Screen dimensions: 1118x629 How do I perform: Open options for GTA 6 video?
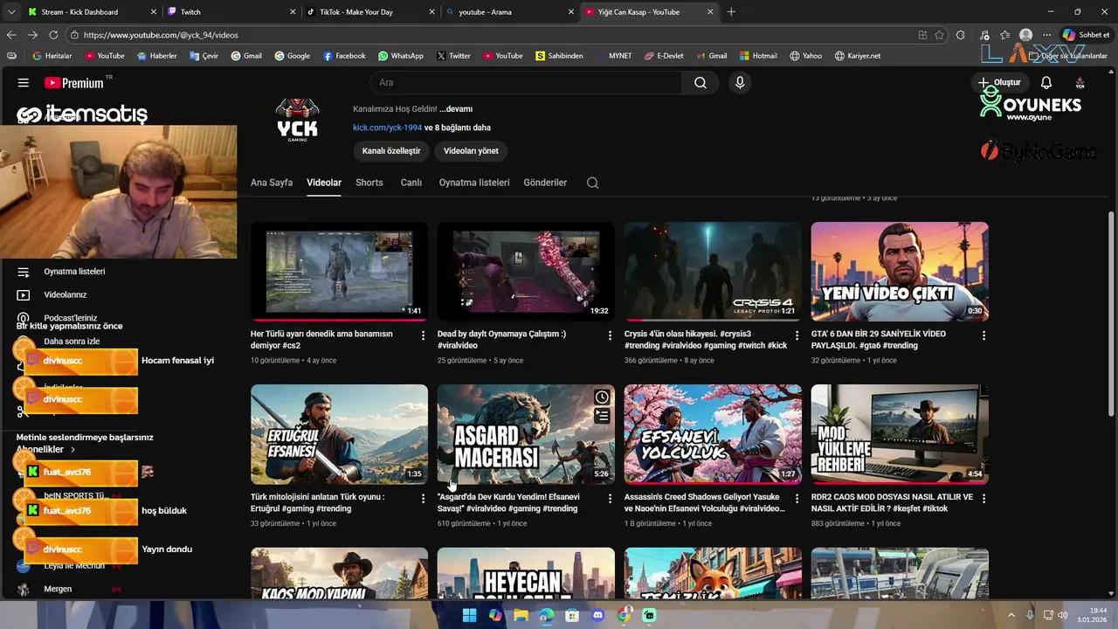click(983, 335)
